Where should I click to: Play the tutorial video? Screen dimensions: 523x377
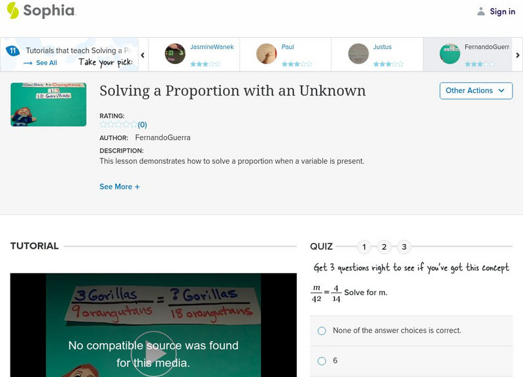coord(154,354)
